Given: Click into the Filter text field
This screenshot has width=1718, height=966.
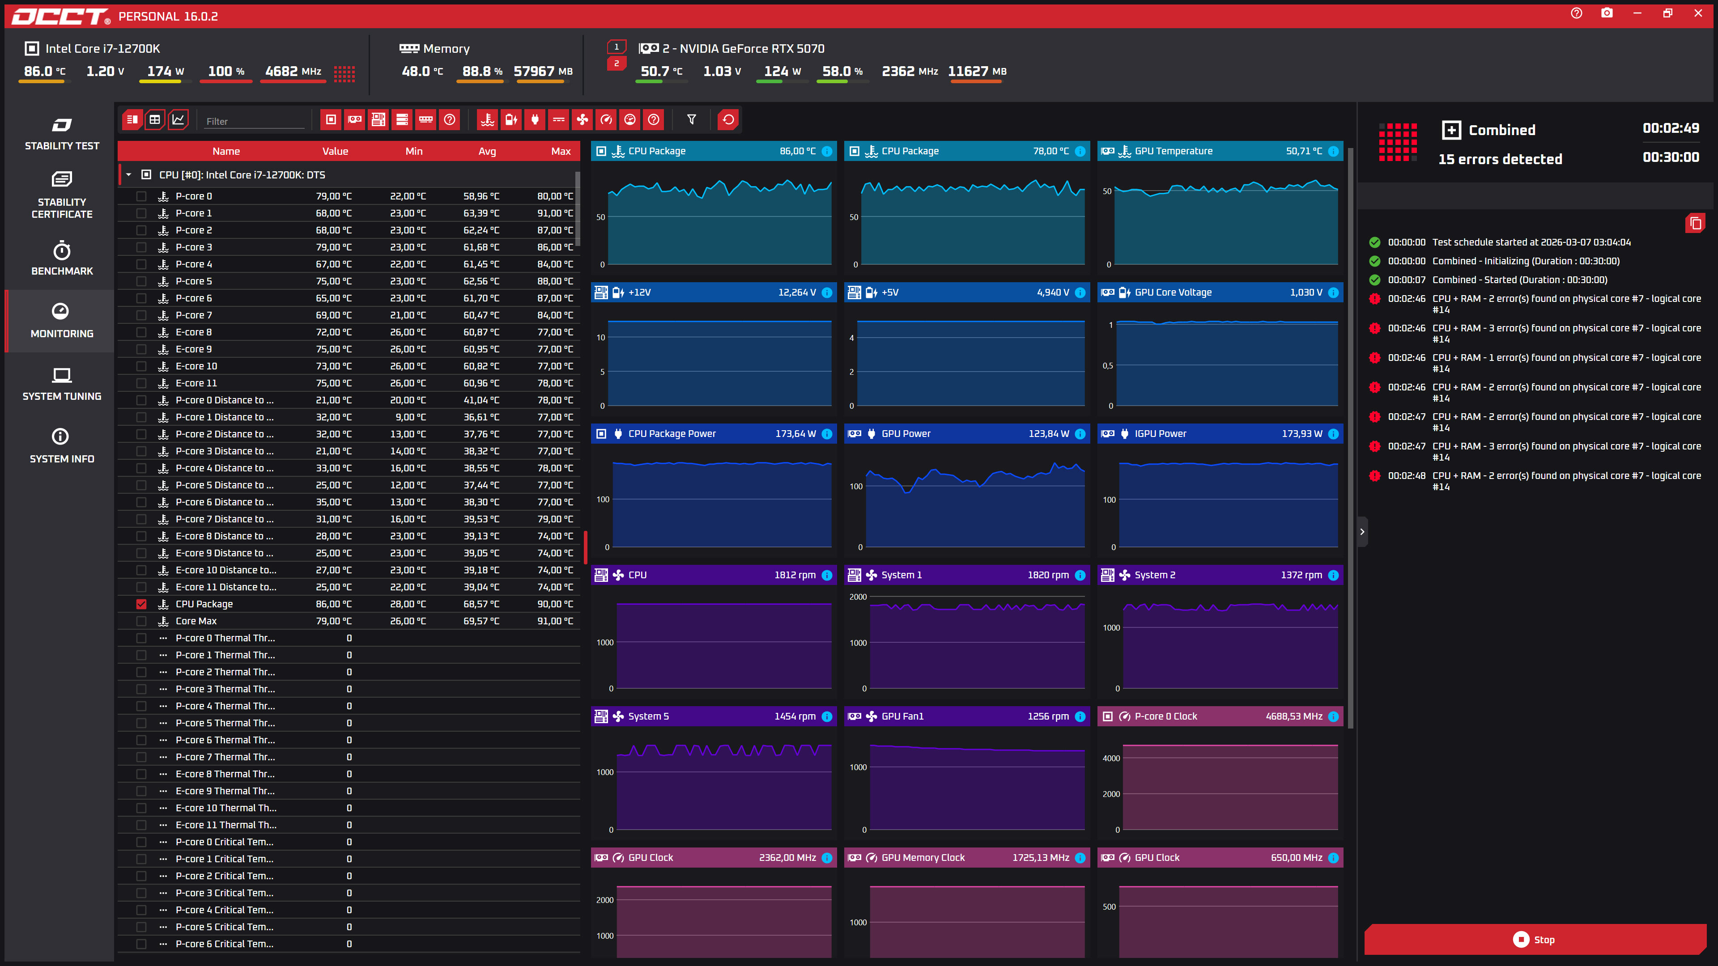Looking at the screenshot, I should [253, 121].
